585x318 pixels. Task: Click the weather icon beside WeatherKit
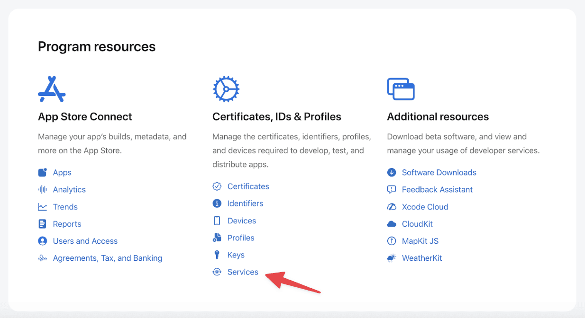tap(392, 258)
